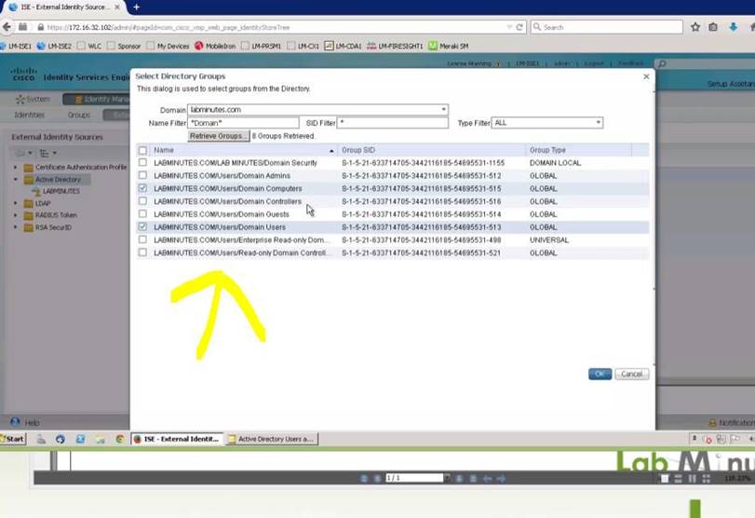
Task: Select the UNIVERSAL group type cell
Action: pos(549,240)
